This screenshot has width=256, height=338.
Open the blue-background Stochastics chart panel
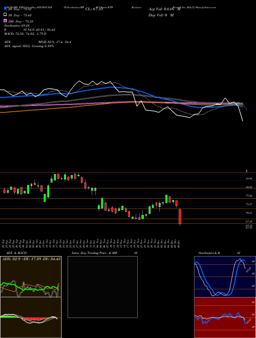[x=225, y=277]
